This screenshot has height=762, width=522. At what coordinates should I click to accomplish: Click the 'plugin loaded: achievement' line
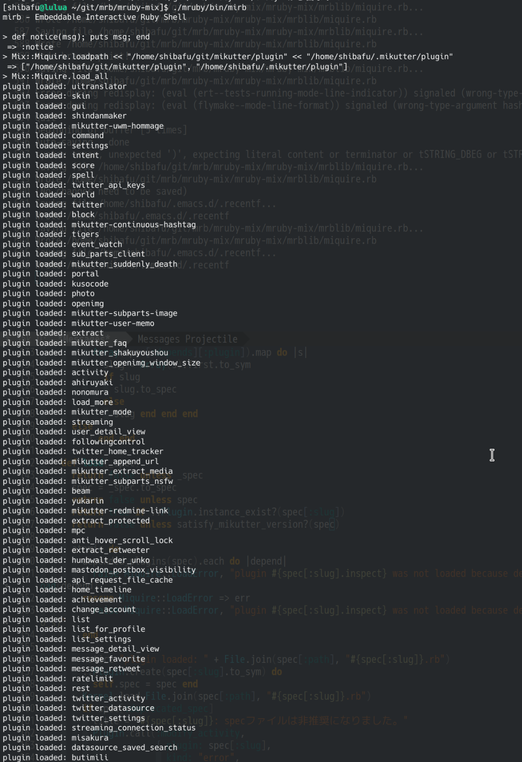click(x=62, y=599)
